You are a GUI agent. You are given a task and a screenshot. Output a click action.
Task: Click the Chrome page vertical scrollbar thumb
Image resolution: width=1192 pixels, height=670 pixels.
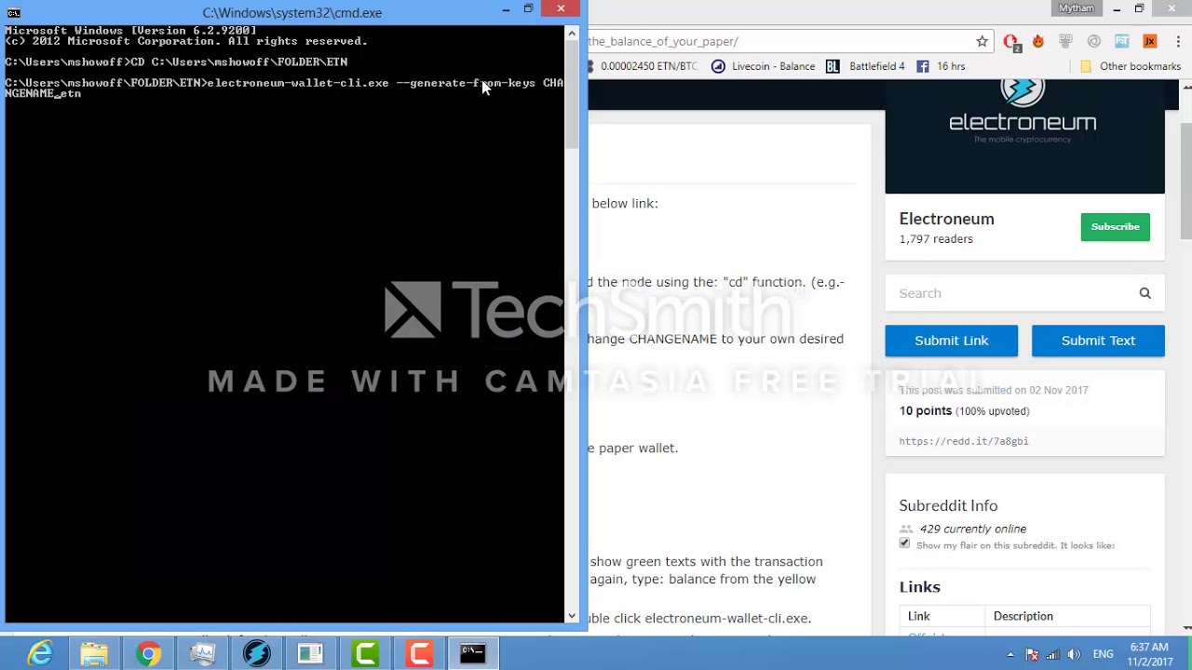coord(1186,180)
